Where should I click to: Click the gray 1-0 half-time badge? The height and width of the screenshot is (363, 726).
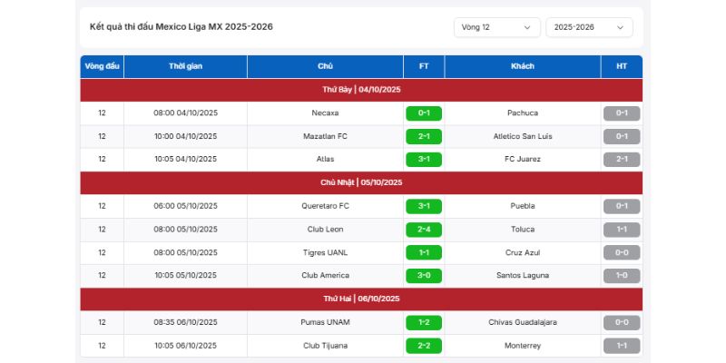tap(622, 276)
